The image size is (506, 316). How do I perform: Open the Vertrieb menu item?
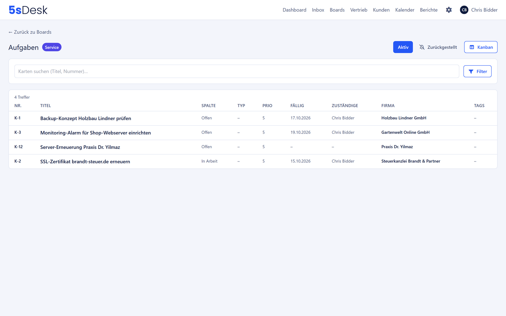pos(359,10)
